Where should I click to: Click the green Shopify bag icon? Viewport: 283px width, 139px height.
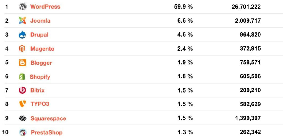point(22,76)
